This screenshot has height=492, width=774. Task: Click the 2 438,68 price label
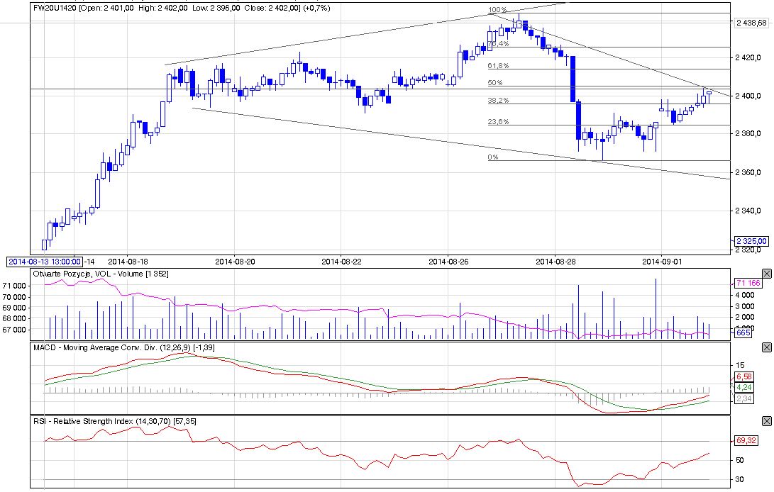(751, 23)
